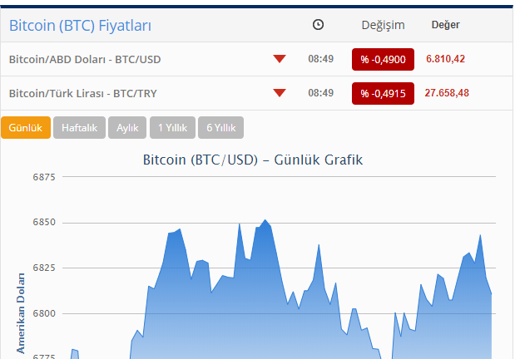The width and height of the screenshot is (515, 359).
Task: Click the 6850 y-axis label
Action: pyautogui.click(x=44, y=223)
